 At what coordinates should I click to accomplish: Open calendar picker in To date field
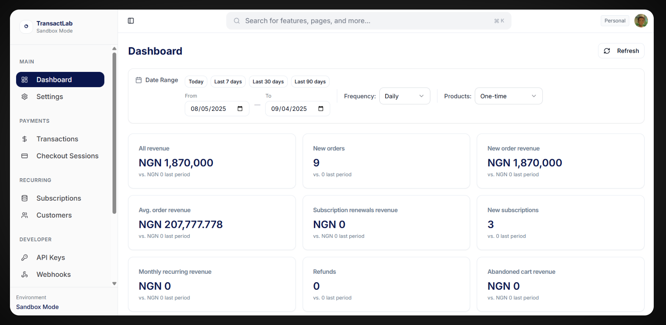[321, 109]
